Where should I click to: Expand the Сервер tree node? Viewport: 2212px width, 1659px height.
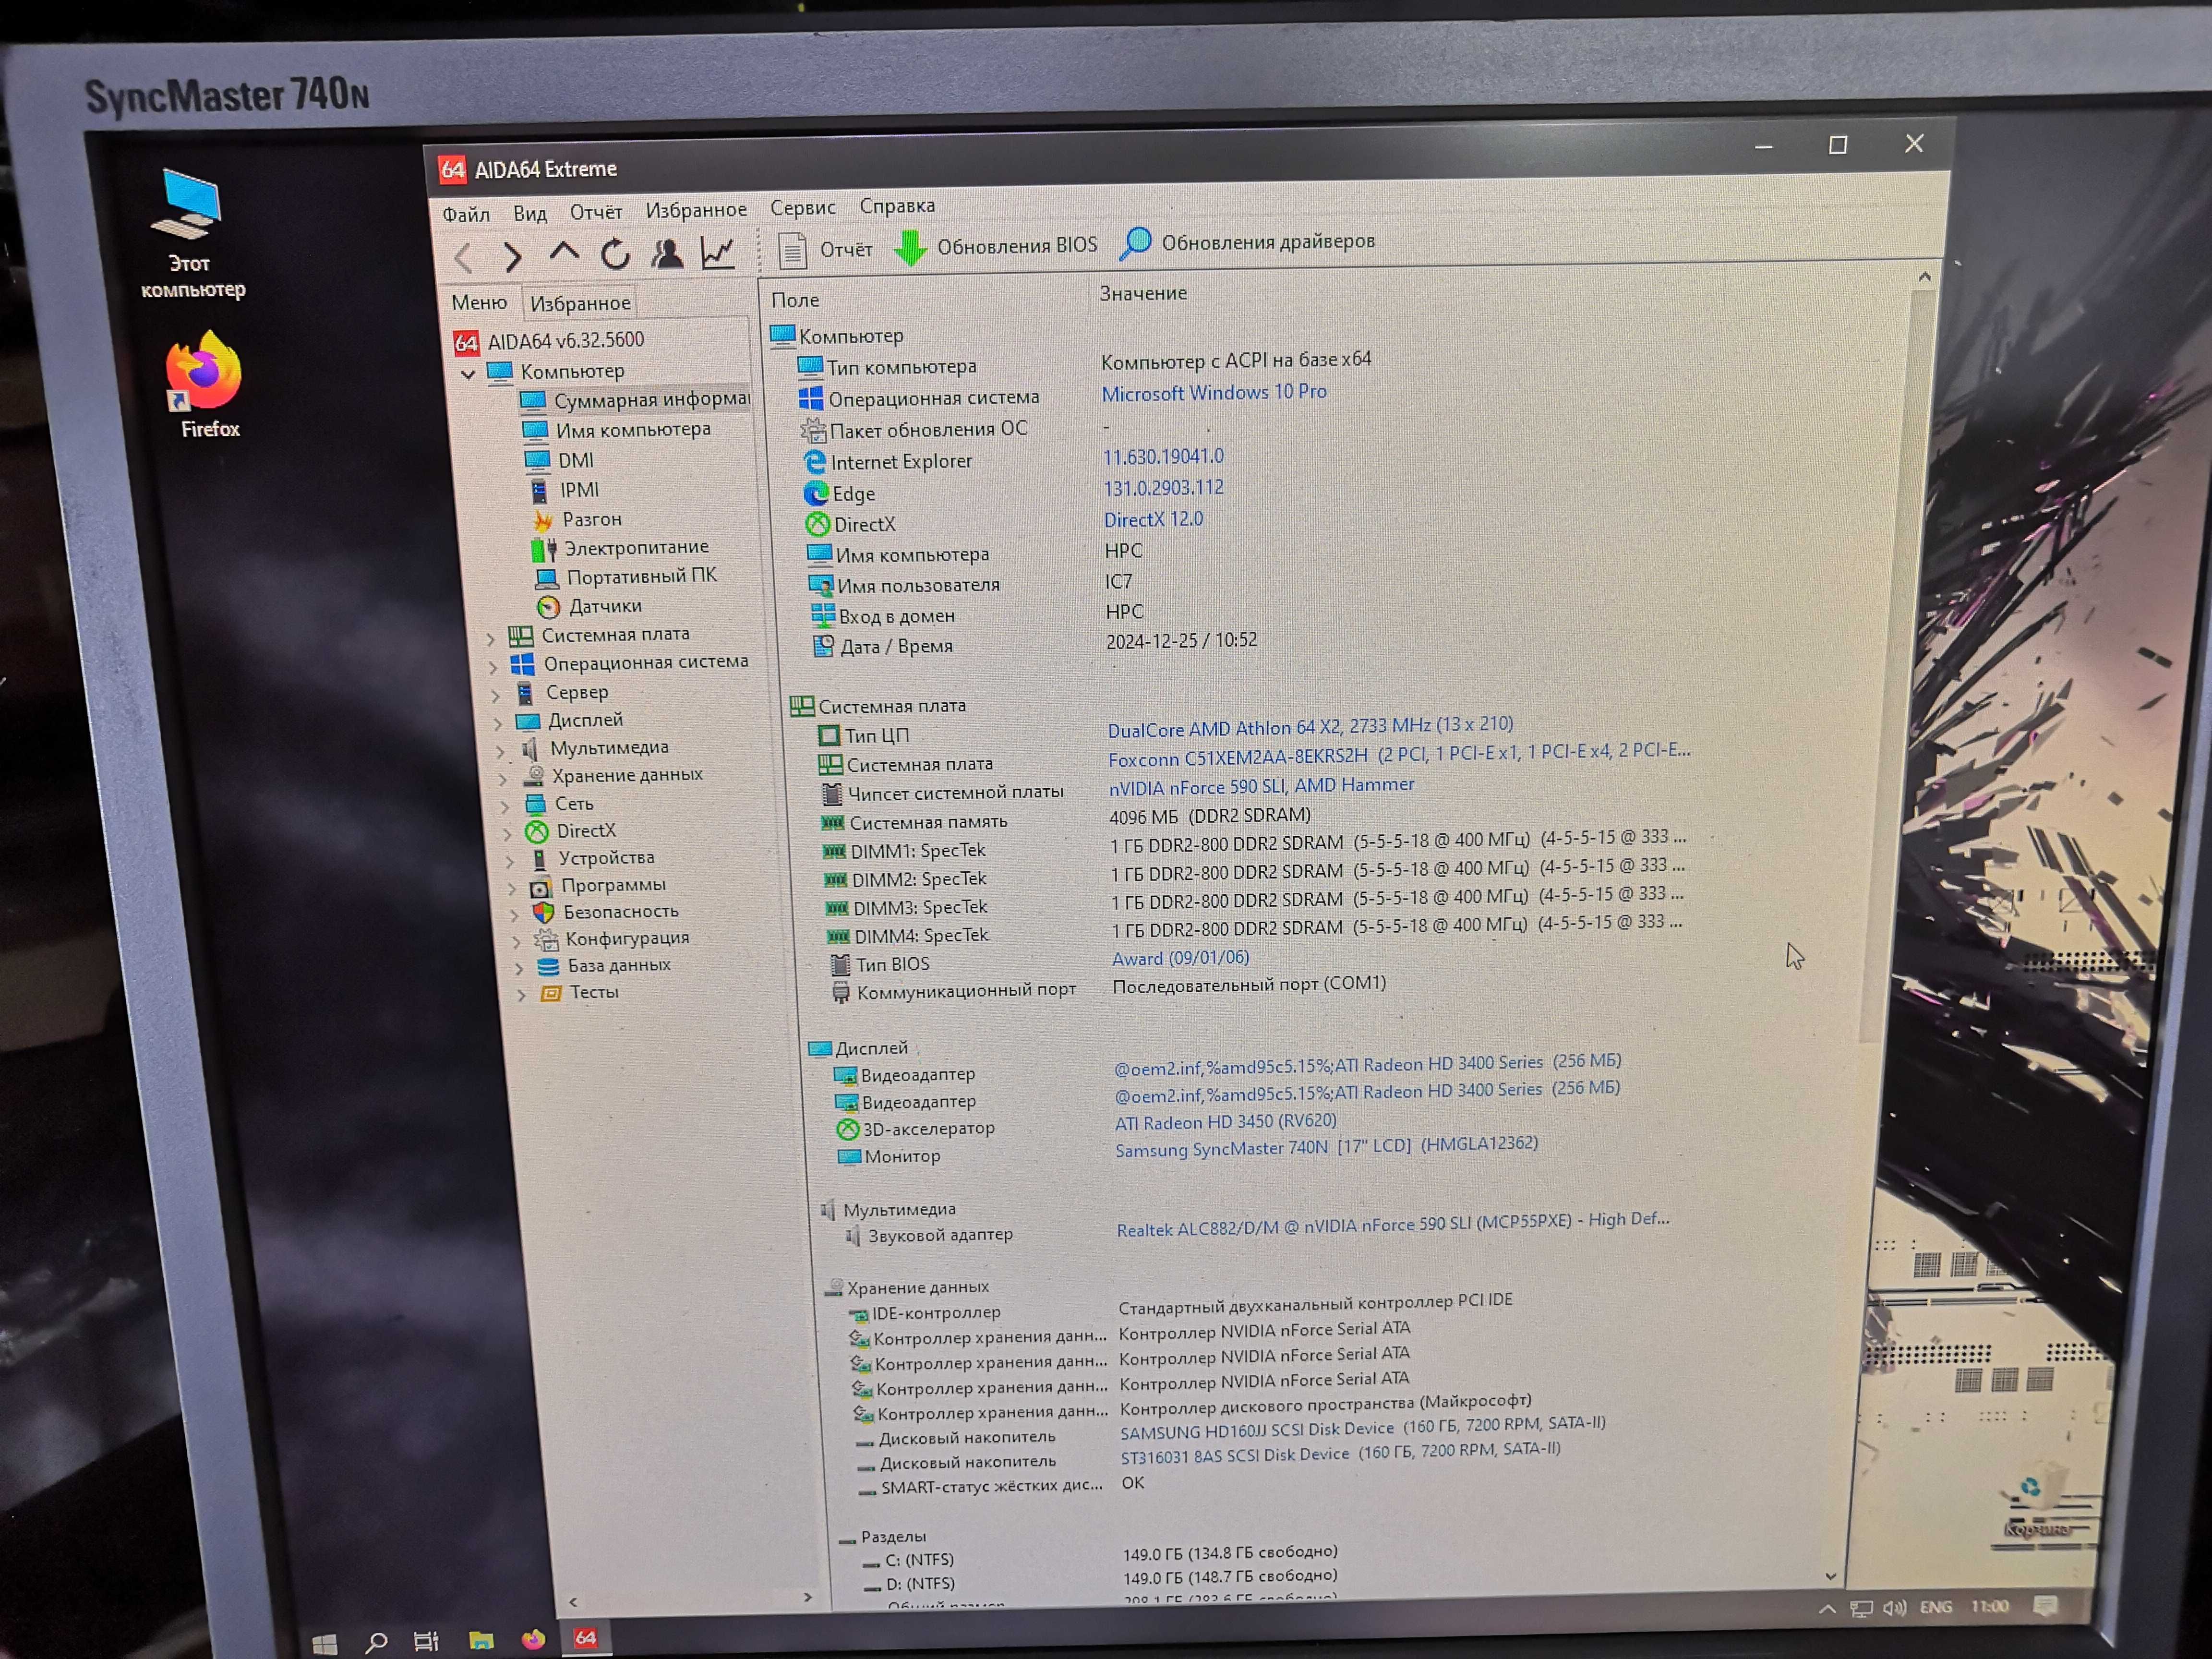pyautogui.click(x=496, y=694)
